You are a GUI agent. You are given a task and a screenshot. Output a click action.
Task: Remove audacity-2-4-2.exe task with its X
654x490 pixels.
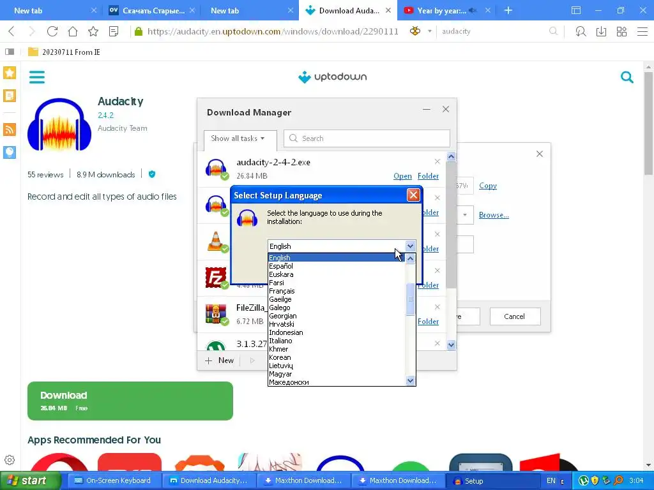pyautogui.click(x=437, y=161)
